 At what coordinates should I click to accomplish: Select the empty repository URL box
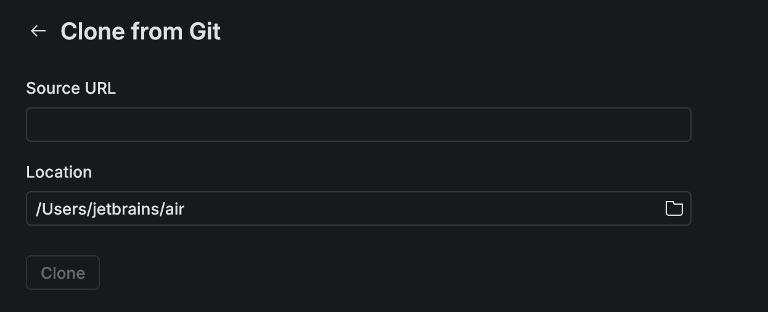click(x=358, y=125)
